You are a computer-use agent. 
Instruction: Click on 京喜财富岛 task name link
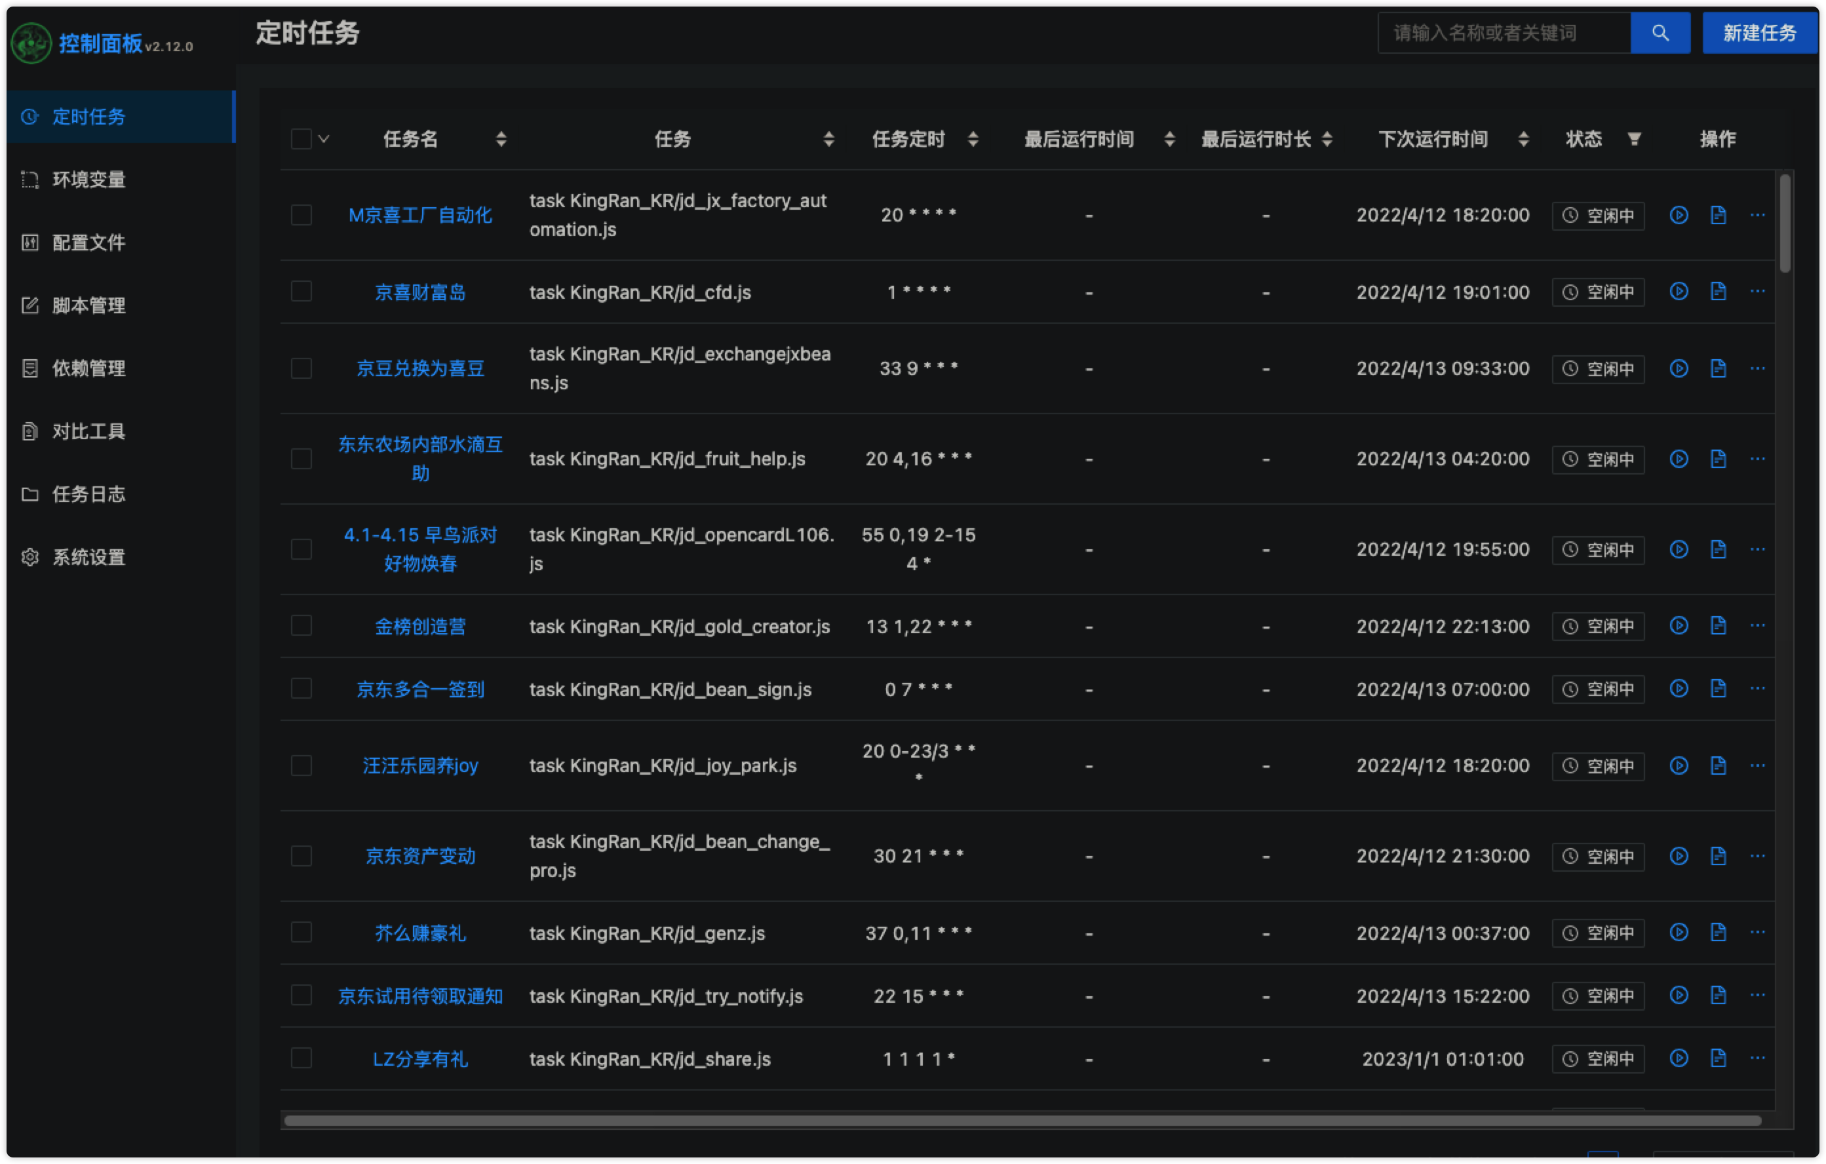[418, 292]
